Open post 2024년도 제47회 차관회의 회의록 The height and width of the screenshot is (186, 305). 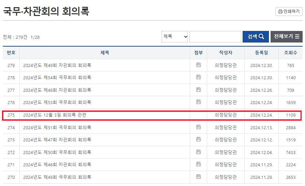coord(57,140)
